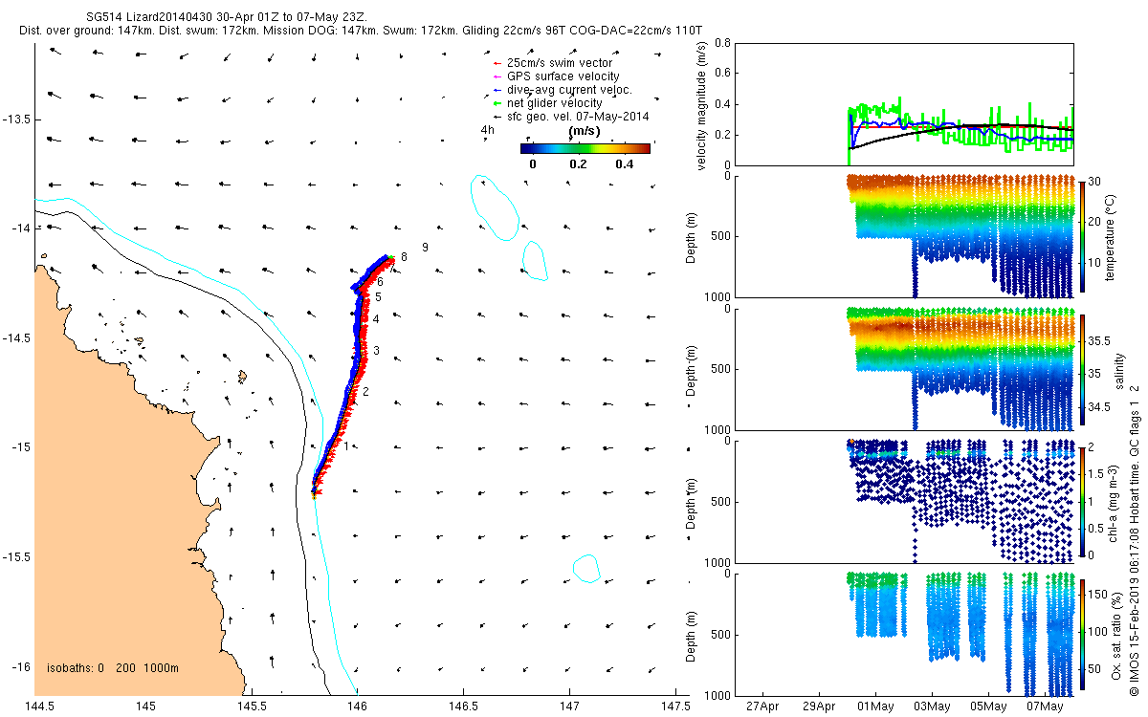Click the salinity colorbar

(x=1081, y=368)
